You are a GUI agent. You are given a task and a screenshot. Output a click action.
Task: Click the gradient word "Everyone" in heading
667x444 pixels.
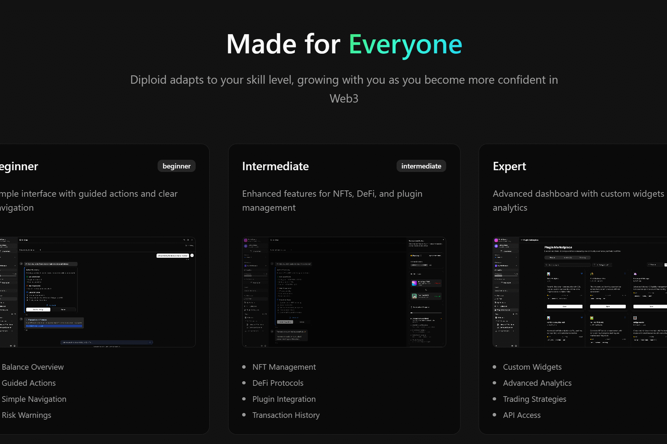405,44
